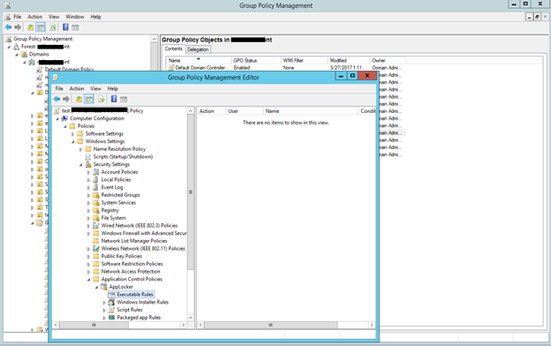Open Window menu in Group Policy Management

click(75, 17)
